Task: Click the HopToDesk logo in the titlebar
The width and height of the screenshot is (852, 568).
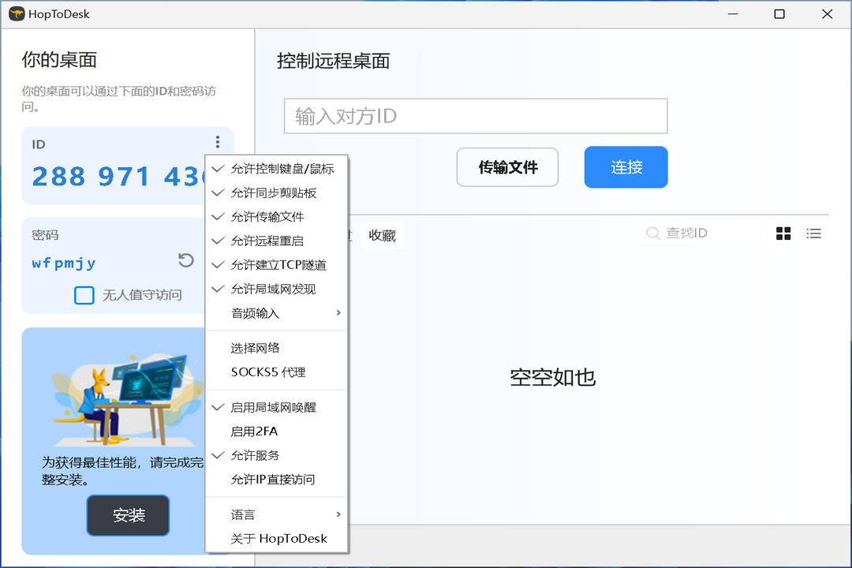Action: pyautogui.click(x=16, y=13)
